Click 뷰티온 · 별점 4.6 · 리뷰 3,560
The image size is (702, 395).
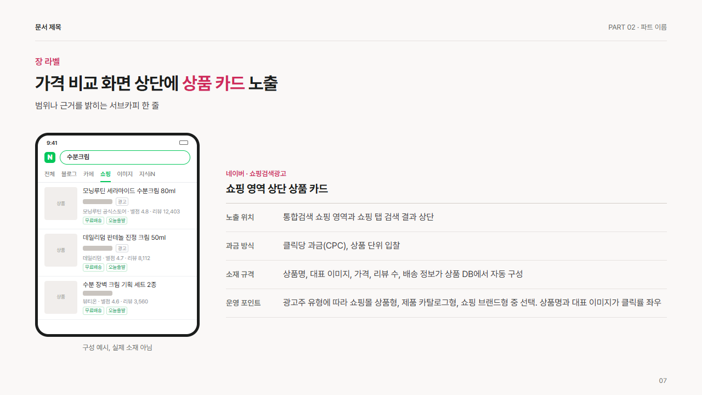click(x=115, y=302)
